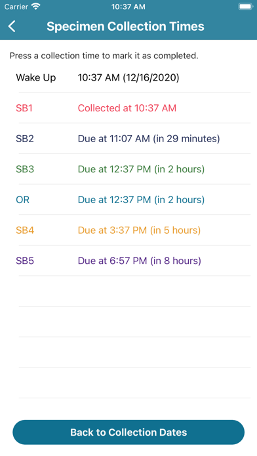Image resolution: width=257 pixels, height=456 pixels.
Task: Tap the Wi-Fi status icon
Action: [x=36, y=7]
